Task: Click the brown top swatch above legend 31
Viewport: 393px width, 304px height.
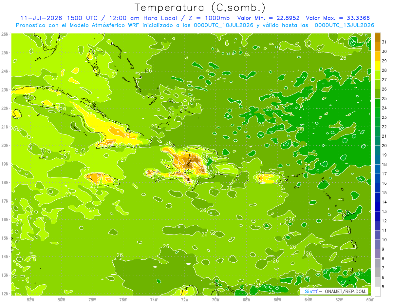Action: pyautogui.click(x=378, y=37)
